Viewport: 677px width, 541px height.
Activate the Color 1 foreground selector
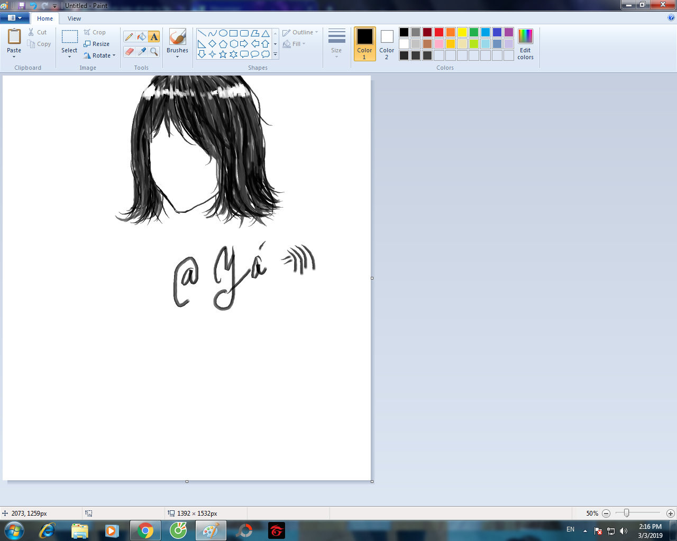point(364,43)
